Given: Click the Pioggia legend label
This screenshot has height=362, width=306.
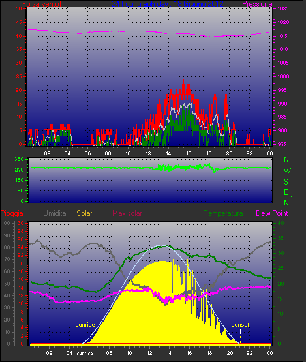Looking at the screenshot, I should [12, 213].
